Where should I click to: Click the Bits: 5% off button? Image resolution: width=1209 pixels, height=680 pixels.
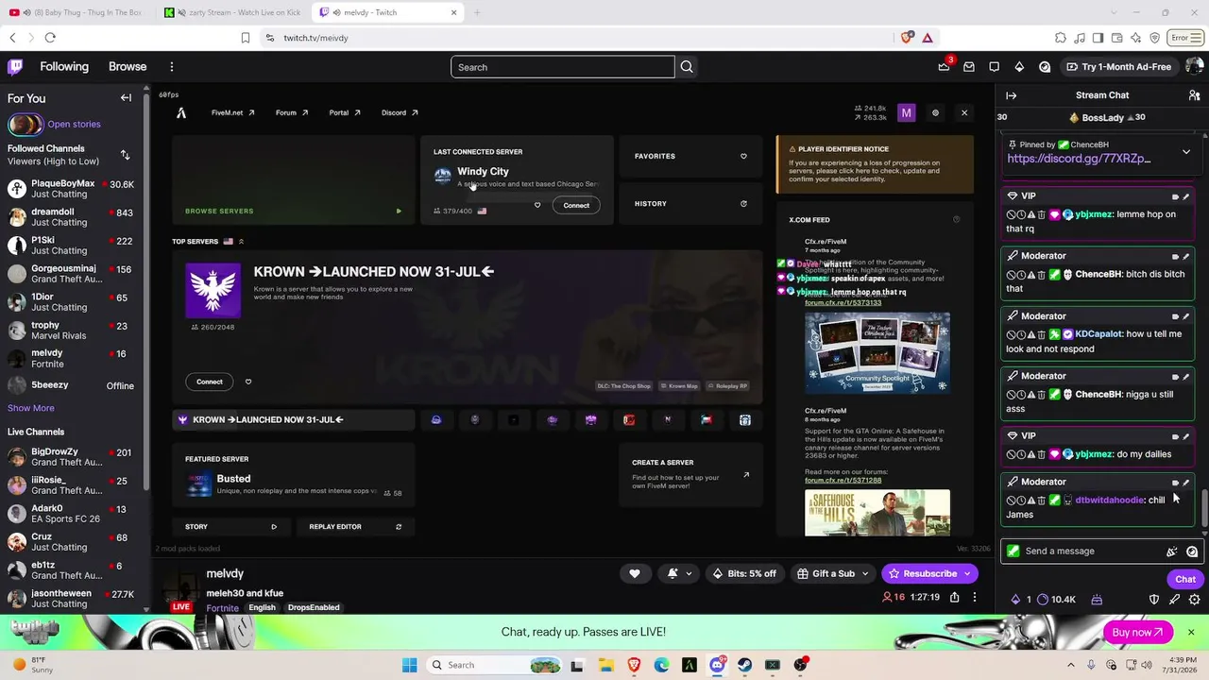[744, 573]
